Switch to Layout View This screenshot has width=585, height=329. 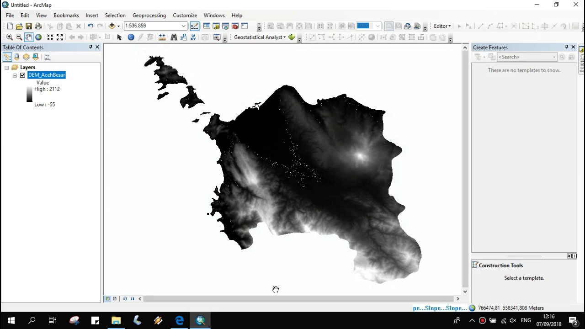115,299
